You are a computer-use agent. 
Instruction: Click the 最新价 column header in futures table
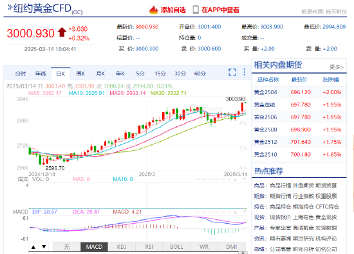coord(299,79)
